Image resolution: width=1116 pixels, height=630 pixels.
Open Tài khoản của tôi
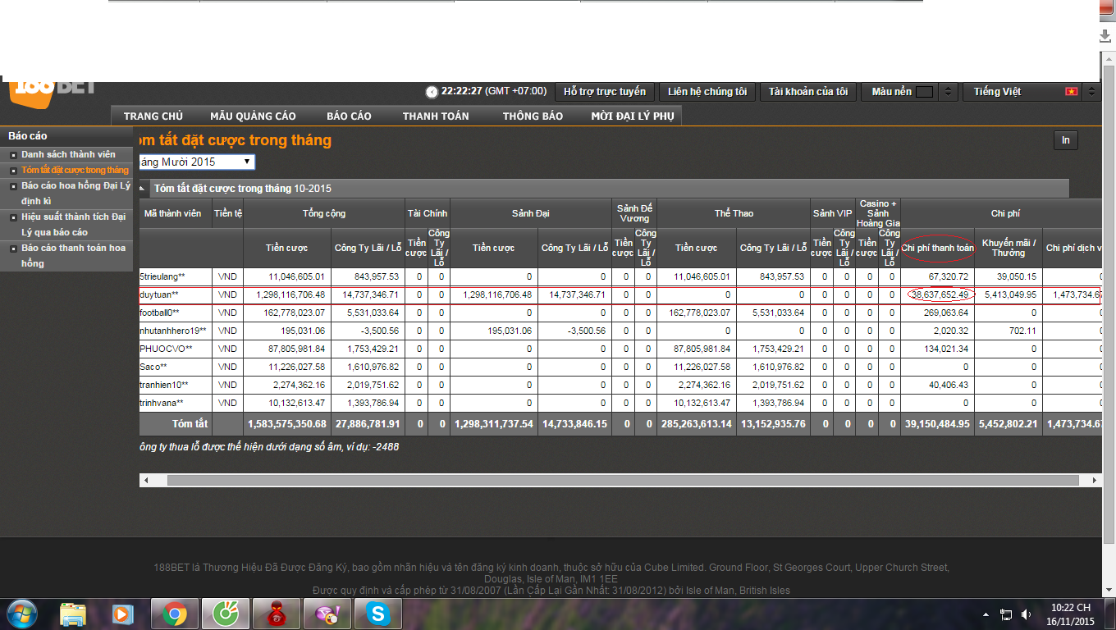point(808,92)
